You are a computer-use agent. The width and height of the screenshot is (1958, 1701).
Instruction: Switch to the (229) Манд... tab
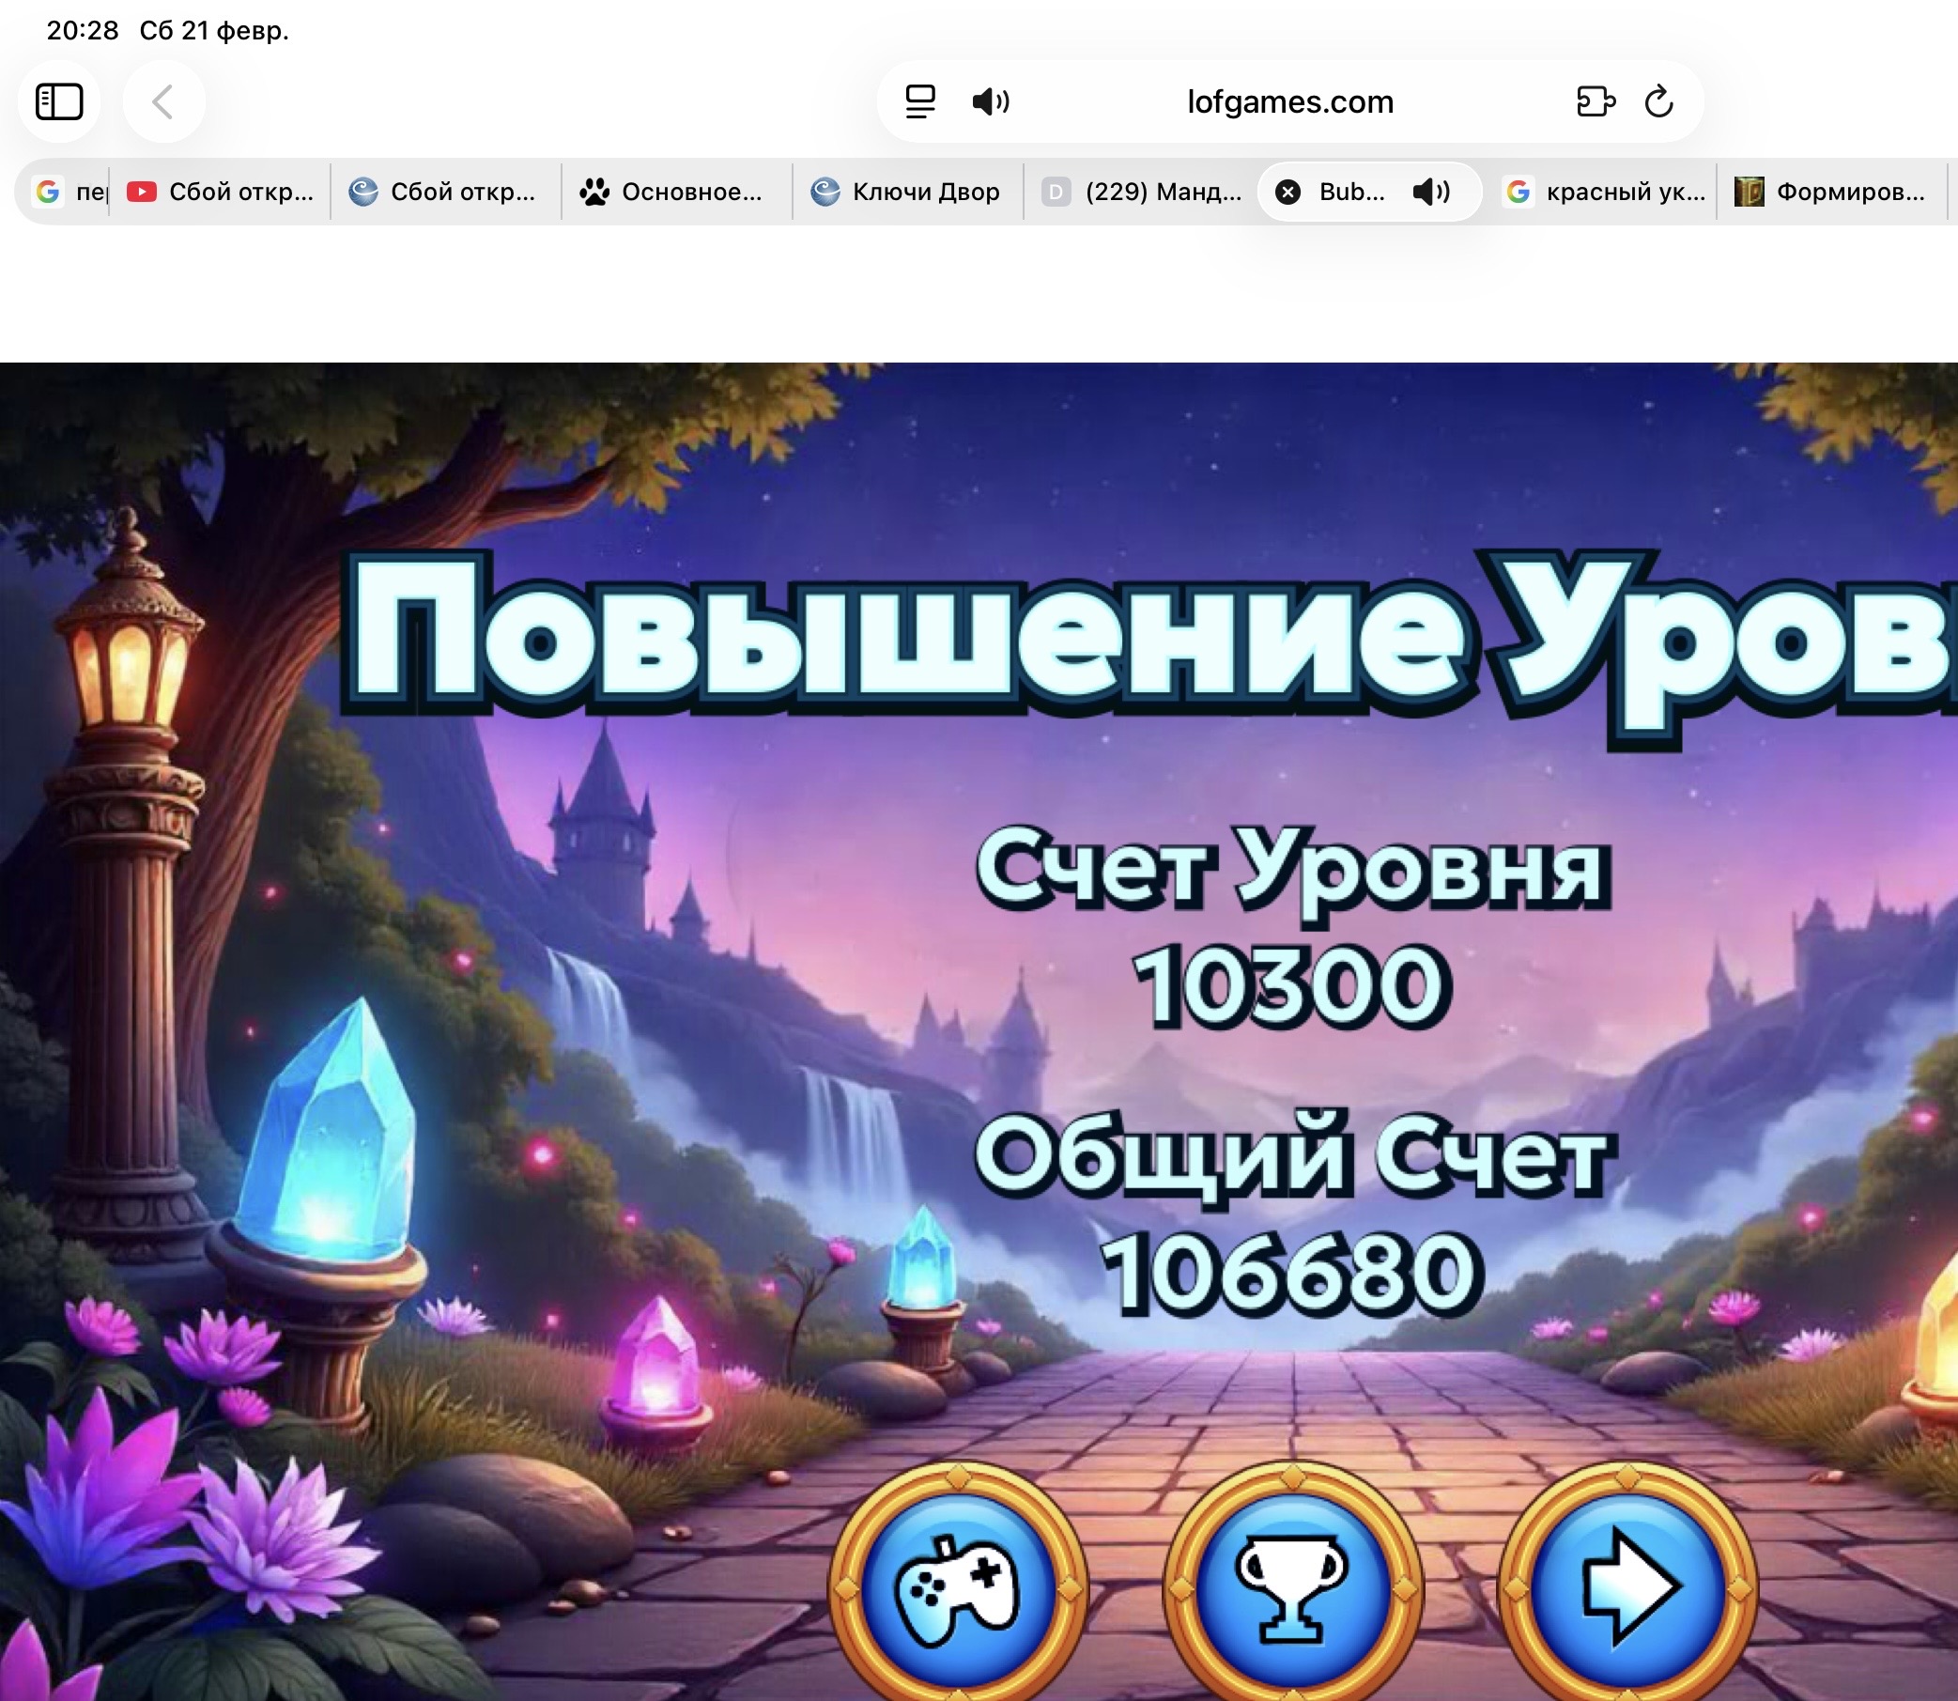(x=1142, y=193)
